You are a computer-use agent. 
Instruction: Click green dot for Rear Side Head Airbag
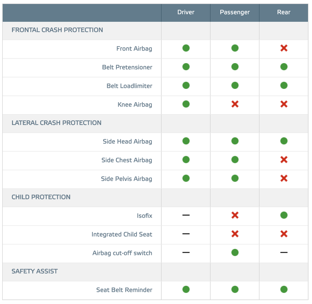(x=284, y=141)
